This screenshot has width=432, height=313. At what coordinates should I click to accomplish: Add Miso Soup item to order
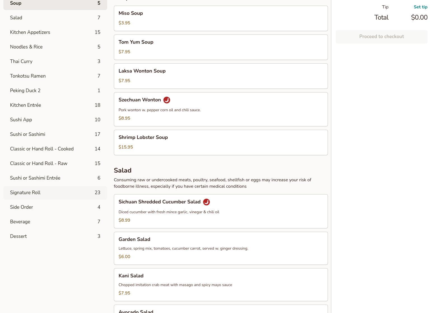(x=220, y=18)
